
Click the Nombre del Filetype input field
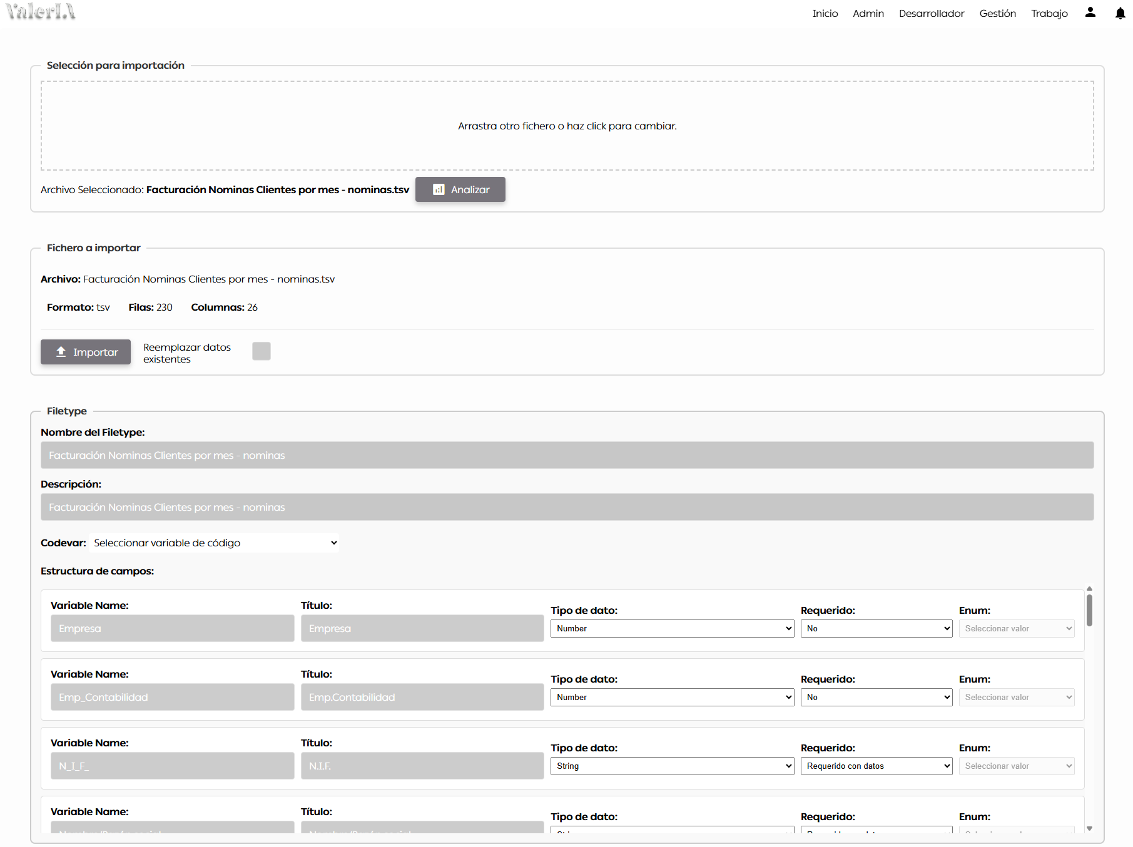point(567,455)
